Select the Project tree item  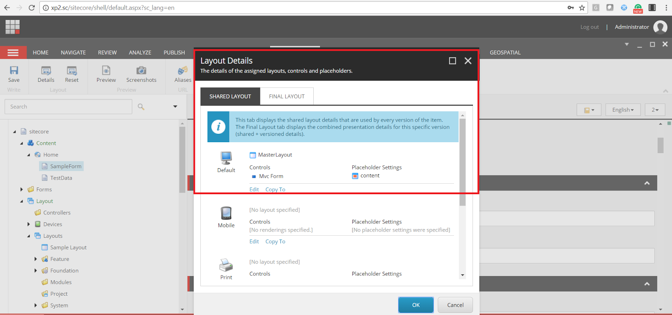pos(55,294)
